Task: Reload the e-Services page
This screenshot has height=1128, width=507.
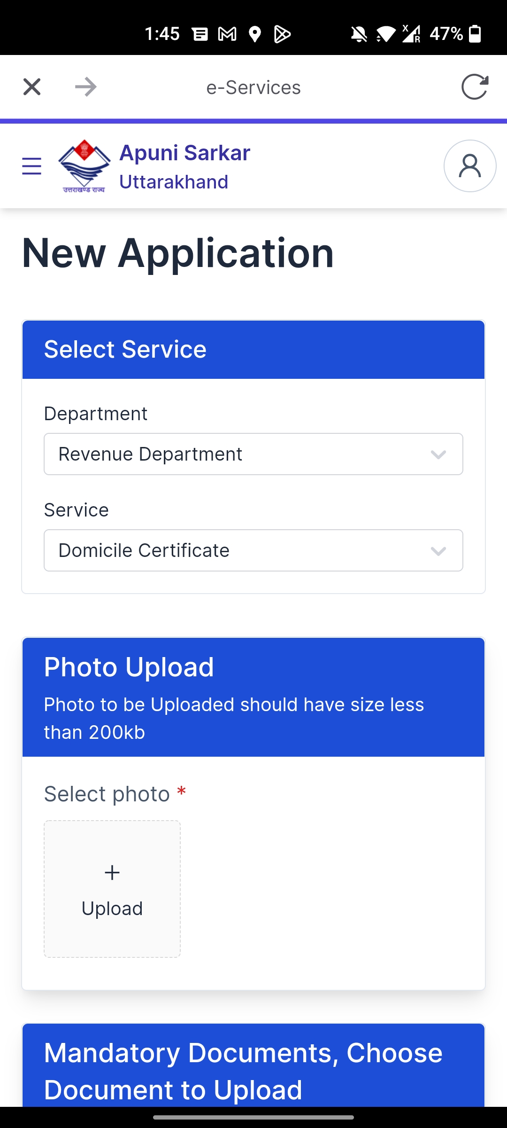Action: [475, 86]
